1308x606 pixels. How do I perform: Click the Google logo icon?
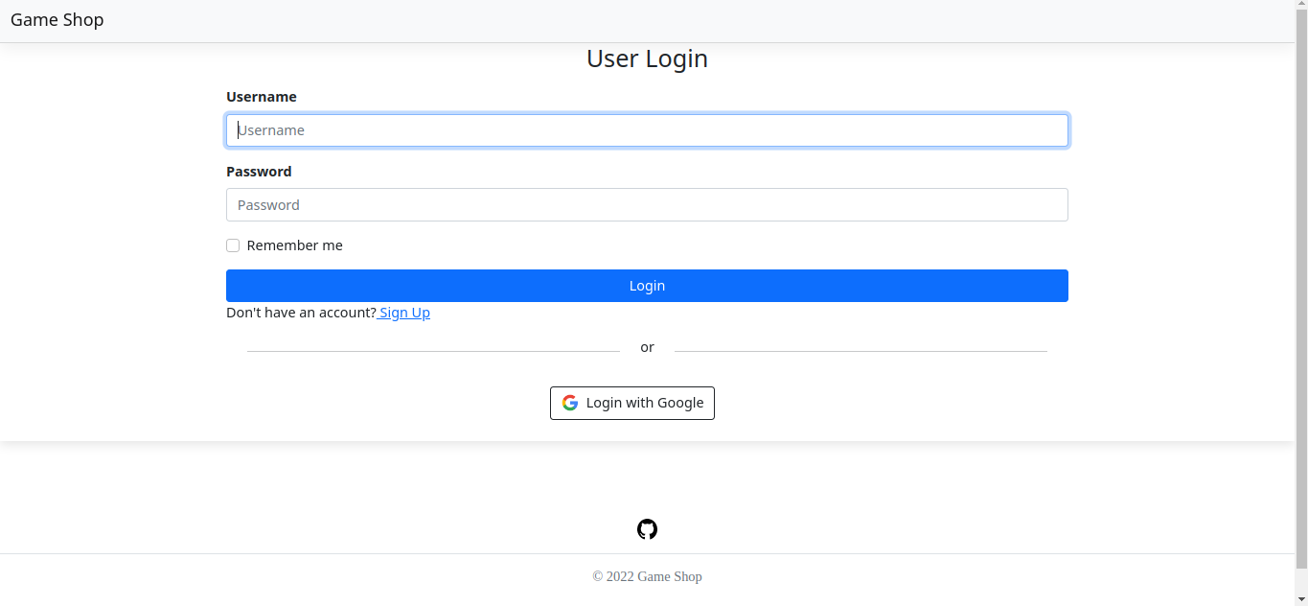[570, 403]
